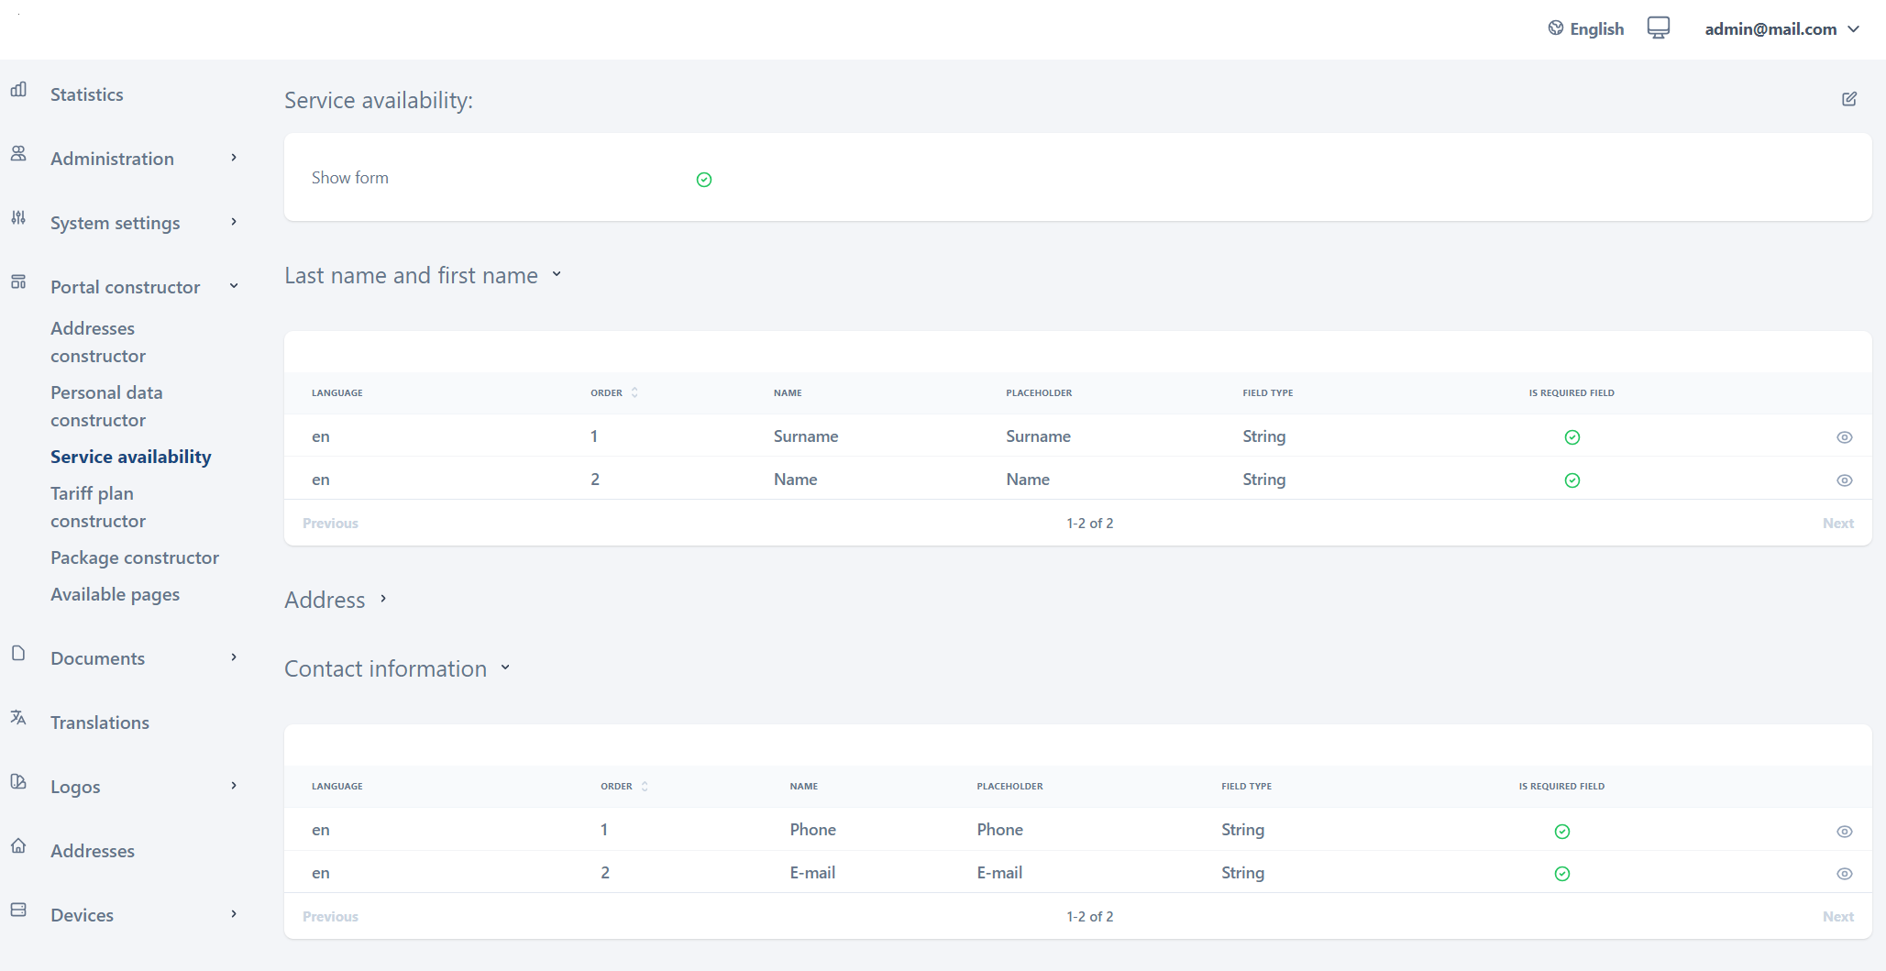Toggle the Show form check indicator
Screen dimensions: 1886x971
pyautogui.click(x=703, y=180)
